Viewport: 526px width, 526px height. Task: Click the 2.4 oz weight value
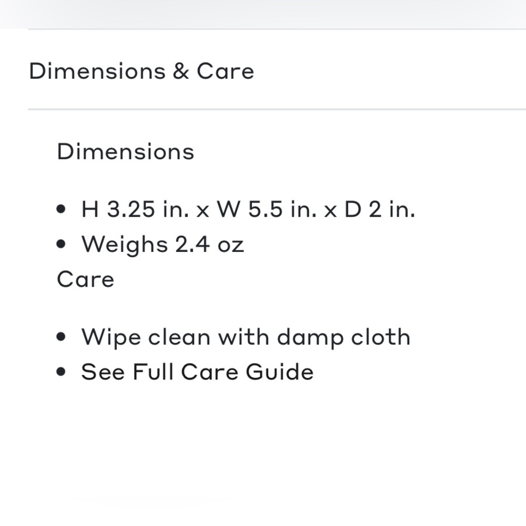(x=209, y=244)
